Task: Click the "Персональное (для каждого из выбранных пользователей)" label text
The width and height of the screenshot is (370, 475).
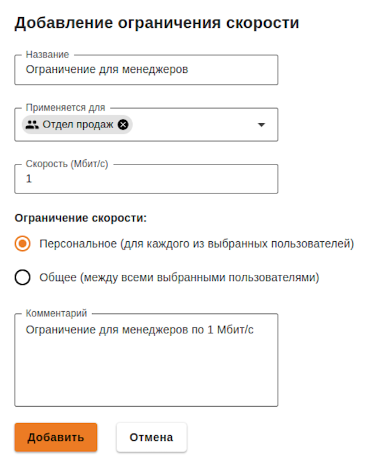Action: click(196, 244)
